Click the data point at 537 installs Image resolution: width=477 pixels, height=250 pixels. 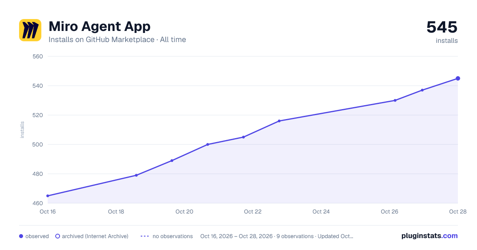pyautogui.click(x=422, y=90)
